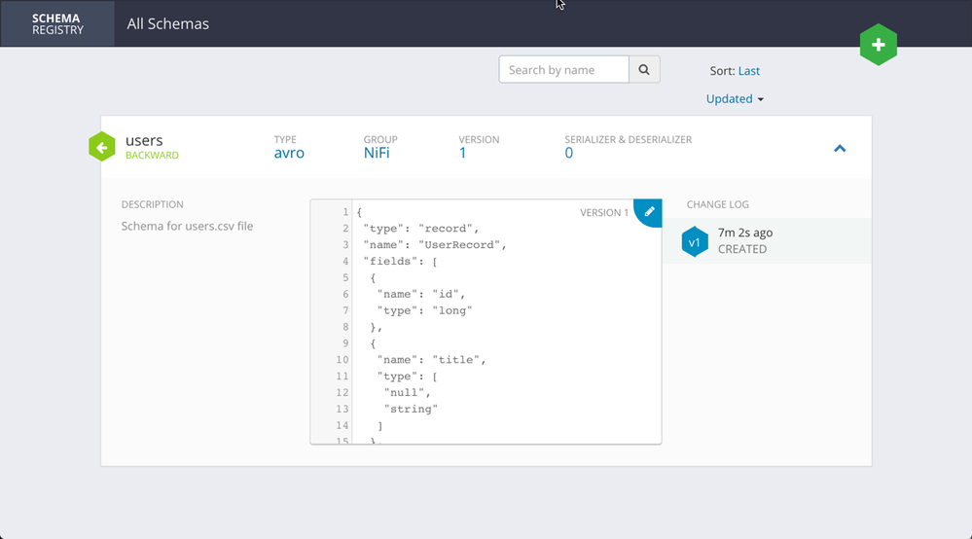Focus the Search by name field
The image size is (972, 539).
point(563,69)
